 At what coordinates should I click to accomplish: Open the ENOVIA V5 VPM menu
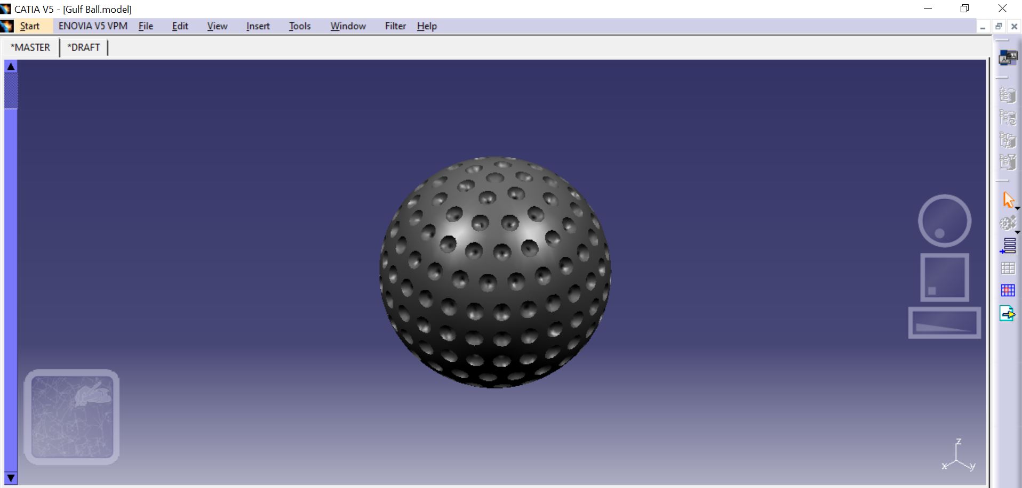pyautogui.click(x=93, y=26)
